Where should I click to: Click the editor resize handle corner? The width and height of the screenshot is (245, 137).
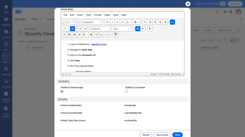coord(183,75)
